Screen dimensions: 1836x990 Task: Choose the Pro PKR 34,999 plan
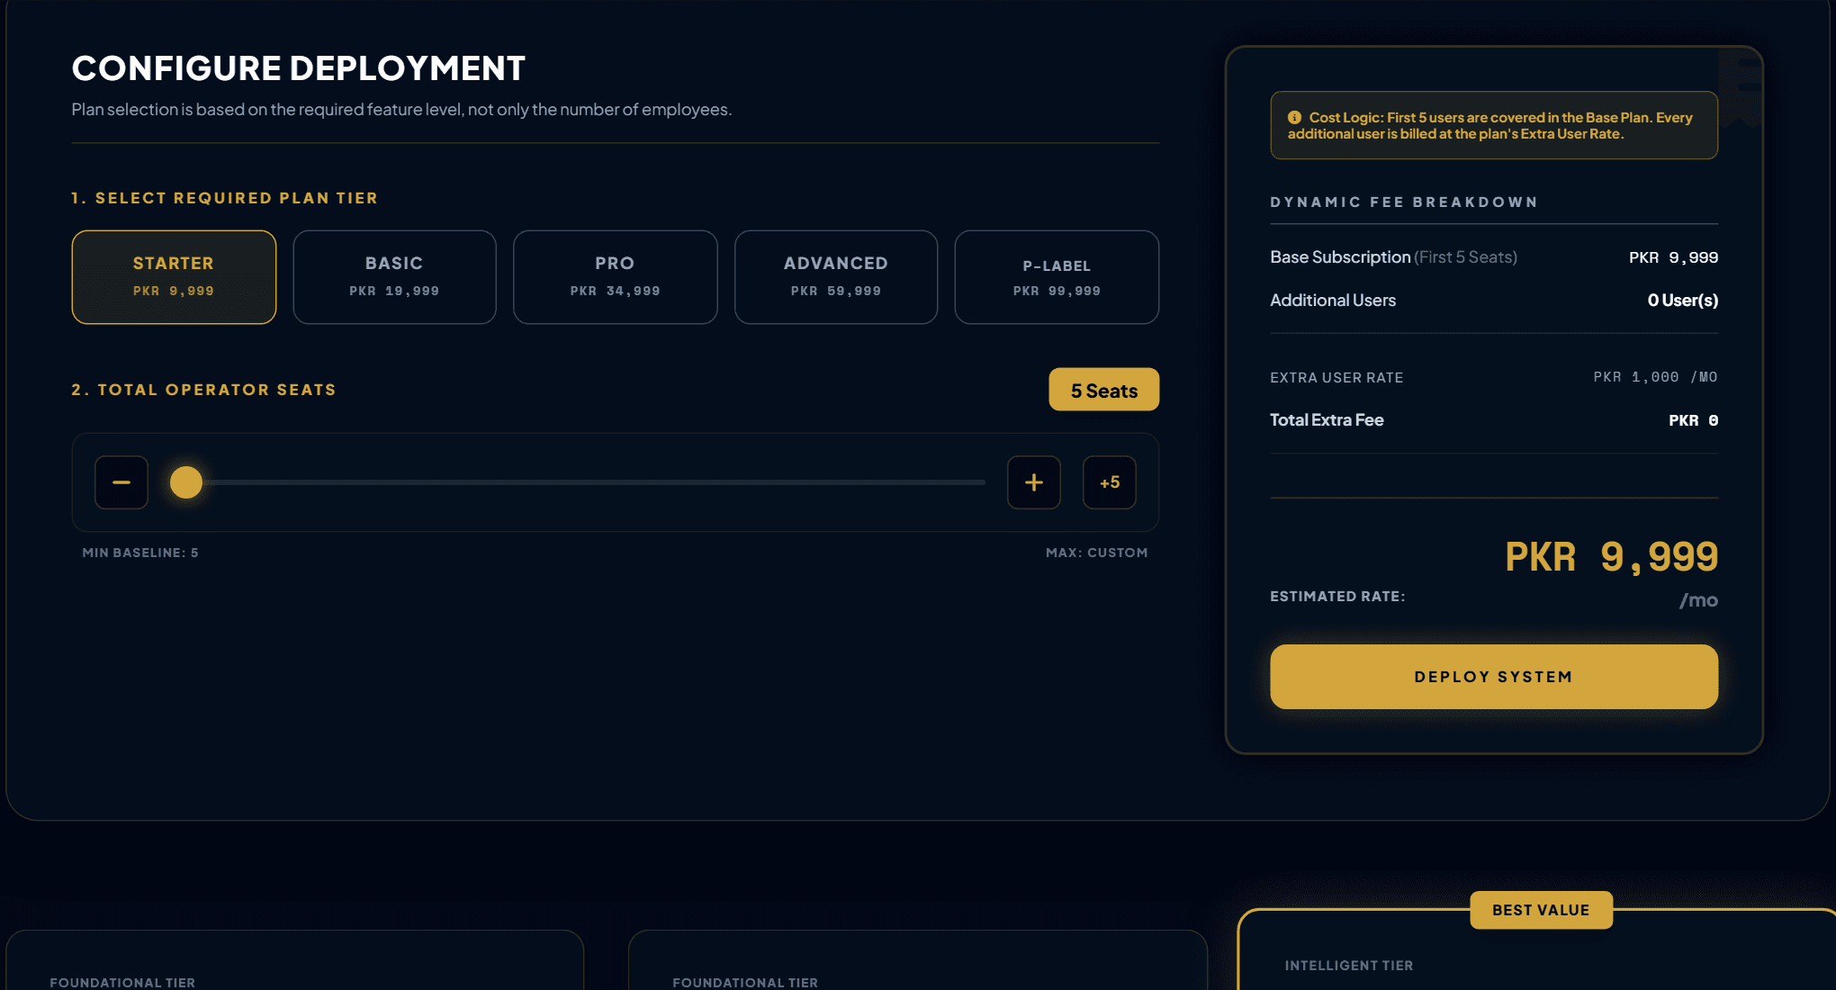click(x=615, y=277)
